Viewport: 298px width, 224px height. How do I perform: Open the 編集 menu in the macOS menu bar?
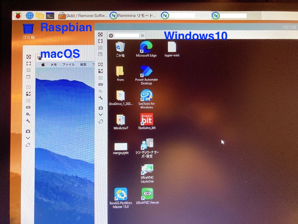pyautogui.click(x=83, y=64)
